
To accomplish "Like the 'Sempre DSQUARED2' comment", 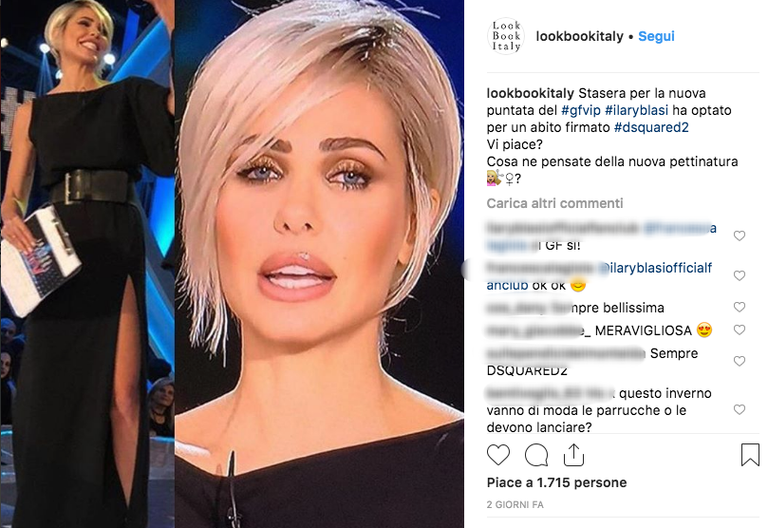I will click(x=740, y=362).
